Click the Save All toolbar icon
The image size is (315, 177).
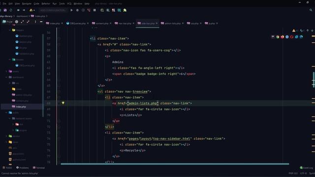coord(5,10)
